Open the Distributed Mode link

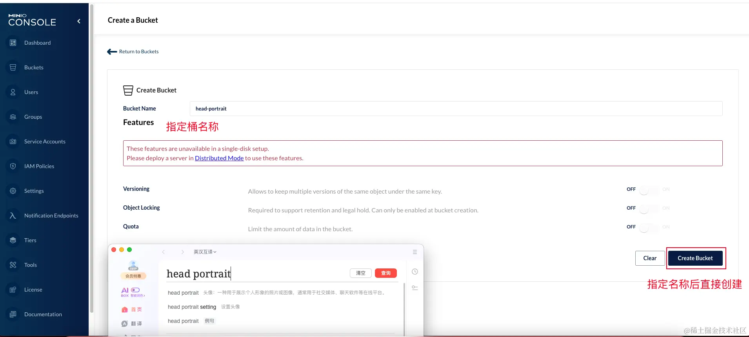[x=219, y=158]
